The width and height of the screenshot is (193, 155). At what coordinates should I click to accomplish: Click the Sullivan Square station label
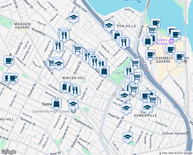(174, 133)
